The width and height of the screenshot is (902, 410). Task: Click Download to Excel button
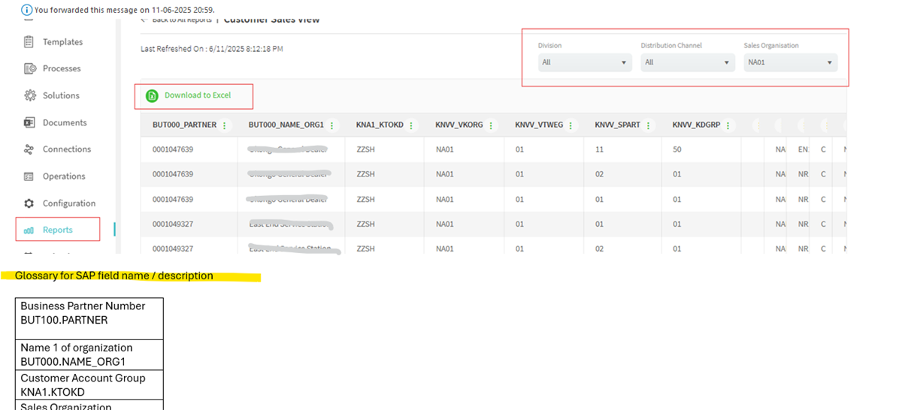189,95
